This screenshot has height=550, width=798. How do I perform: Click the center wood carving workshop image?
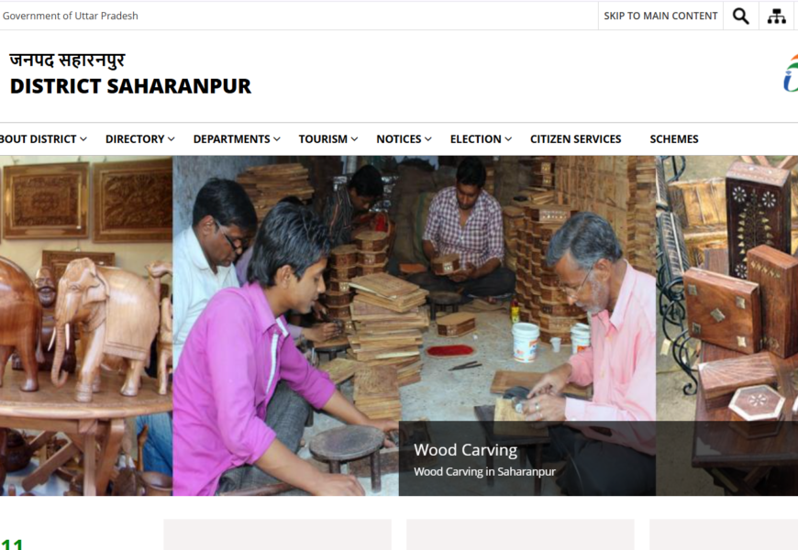click(414, 288)
